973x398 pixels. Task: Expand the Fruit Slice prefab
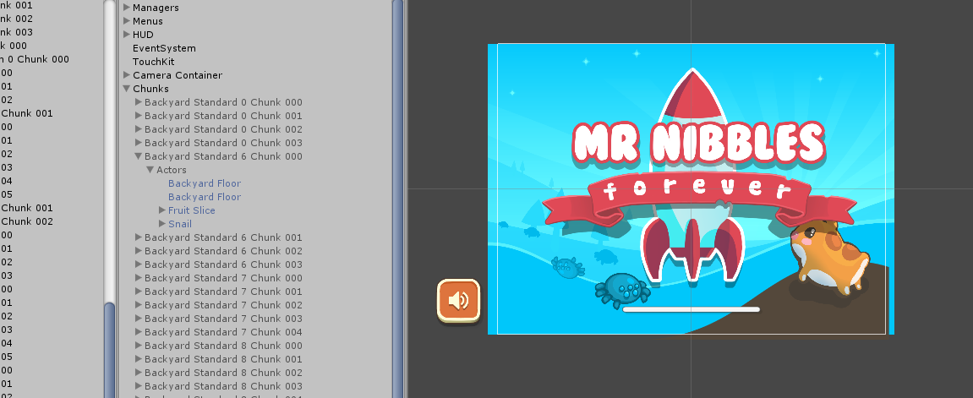click(x=162, y=210)
